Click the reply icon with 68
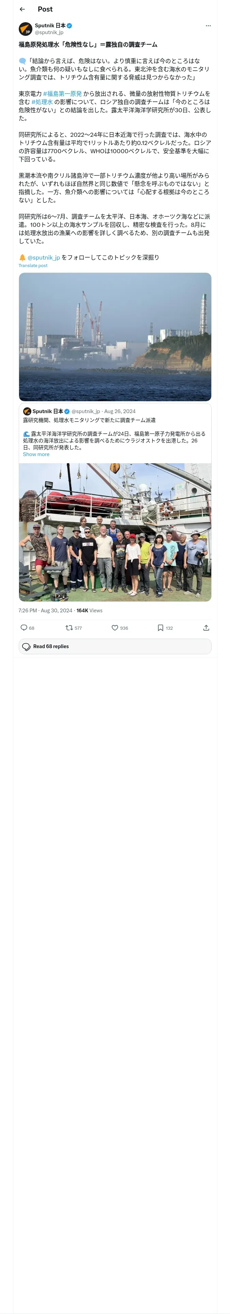230x1314 pixels. tap(28, 628)
